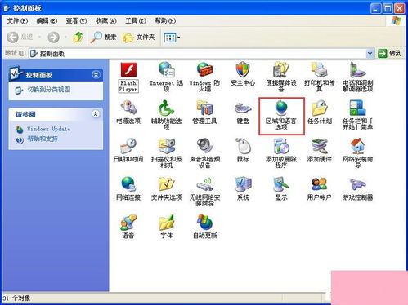Maximize the 控制面板 window
Screen dimensions: 408x305
[388, 9]
